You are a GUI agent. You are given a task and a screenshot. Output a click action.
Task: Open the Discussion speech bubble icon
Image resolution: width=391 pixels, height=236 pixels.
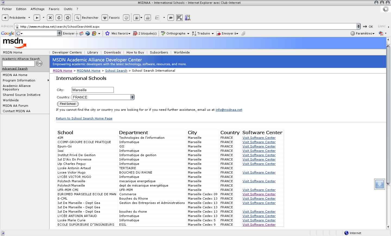pyautogui.click(x=171, y=18)
